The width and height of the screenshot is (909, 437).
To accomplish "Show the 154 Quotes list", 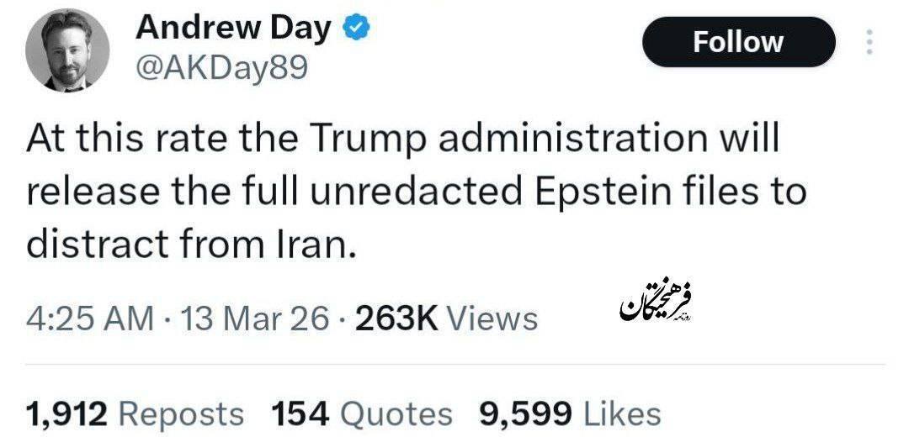I will [362, 413].
